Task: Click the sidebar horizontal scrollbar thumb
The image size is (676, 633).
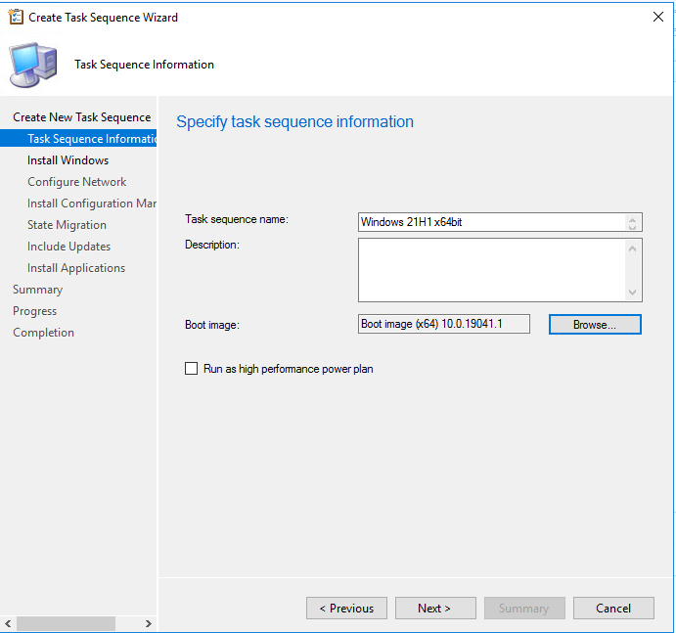Action: click(66, 623)
